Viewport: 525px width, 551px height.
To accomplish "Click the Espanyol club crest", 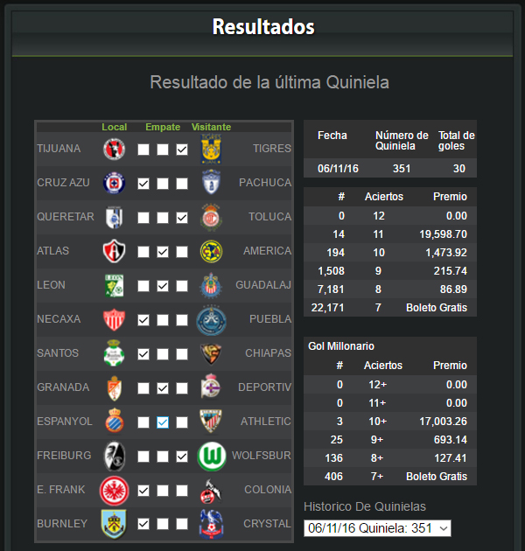I will click(x=115, y=421).
